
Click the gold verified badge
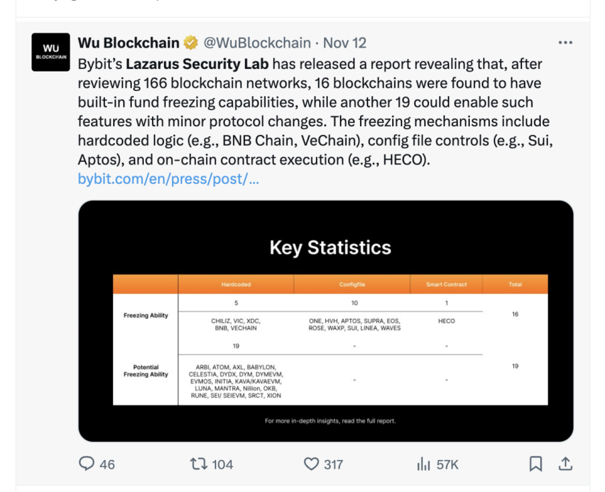189,42
